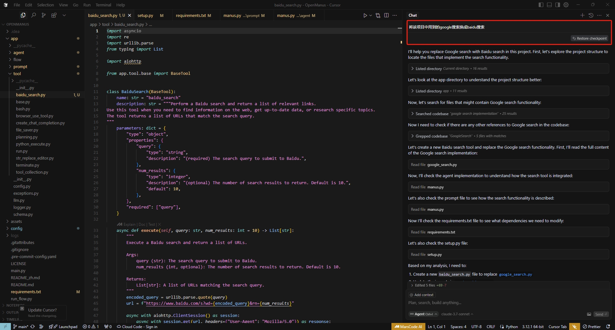Toggle the AI pane layout icon
This screenshot has height=330, width=615.
click(x=558, y=5)
